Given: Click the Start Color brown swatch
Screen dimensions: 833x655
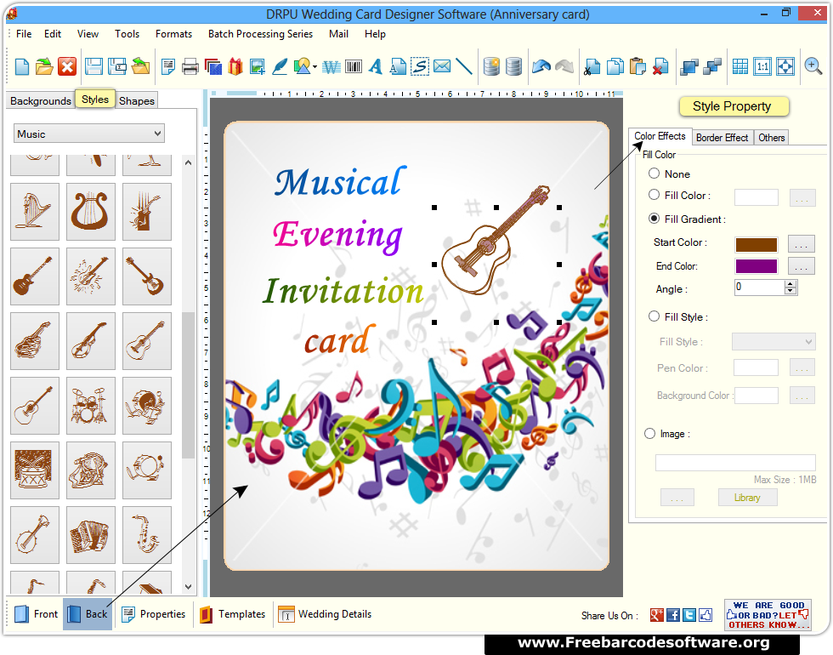Looking at the screenshot, I should point(756,245).
